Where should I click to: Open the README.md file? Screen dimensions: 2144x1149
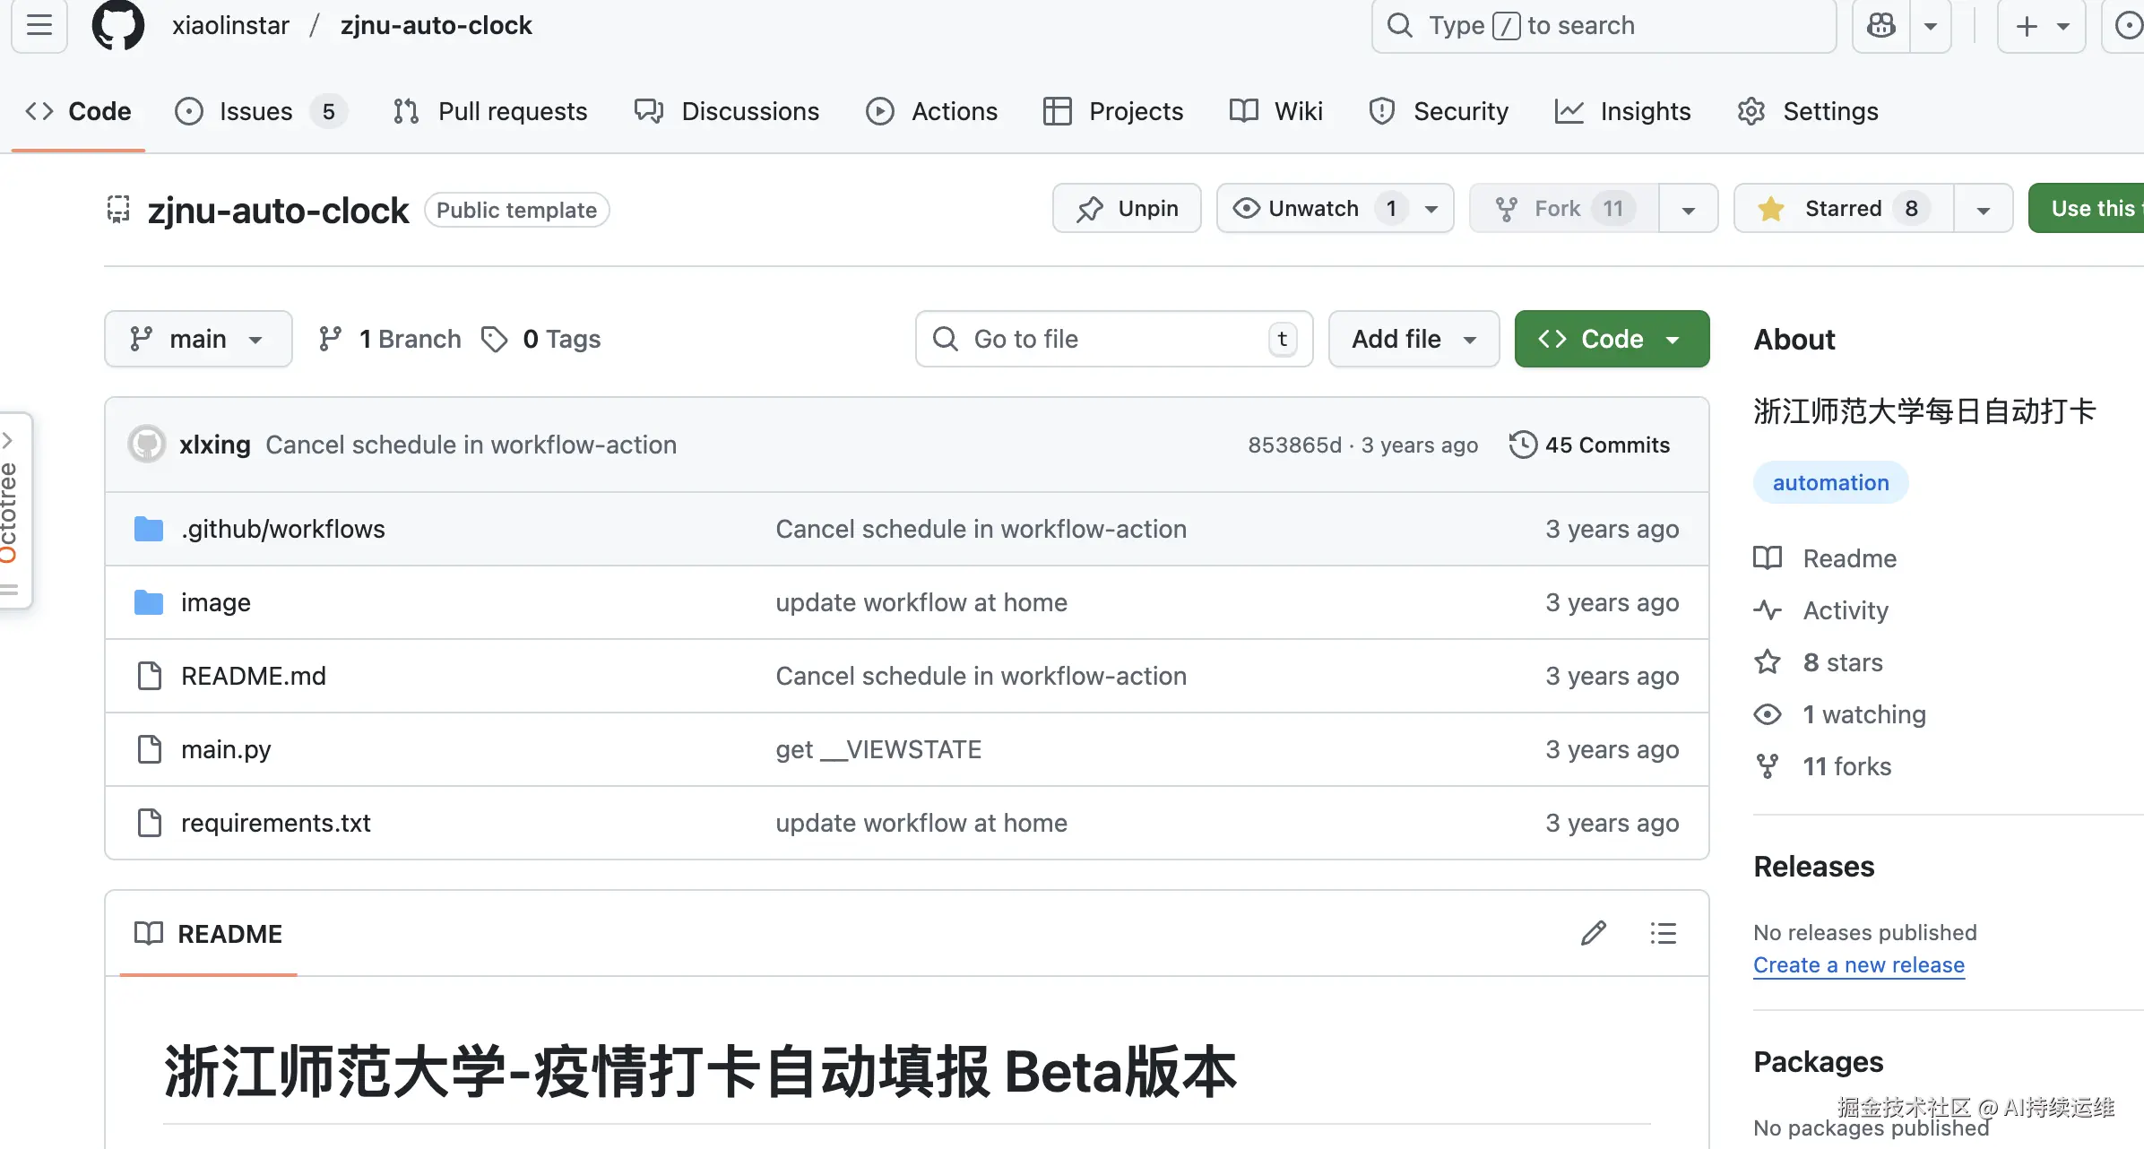point(254,676)
